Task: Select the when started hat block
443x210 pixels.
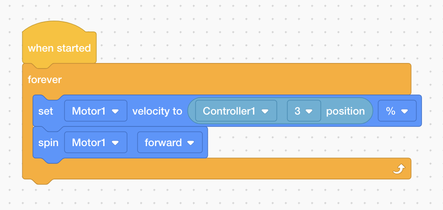Action: [x=59, y=48]
